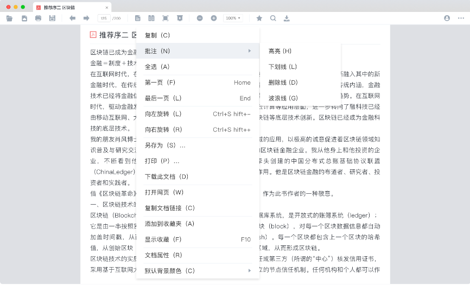Image resolution: width=470 pixels, height=285 pixels.
Task: Select the 推荐序二 区块链 tab
Action: (72, 8)
